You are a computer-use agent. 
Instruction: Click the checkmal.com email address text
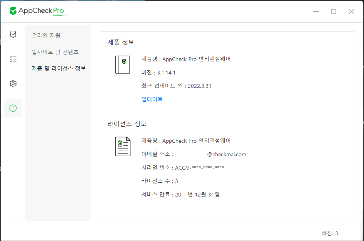tap(226, 154)
